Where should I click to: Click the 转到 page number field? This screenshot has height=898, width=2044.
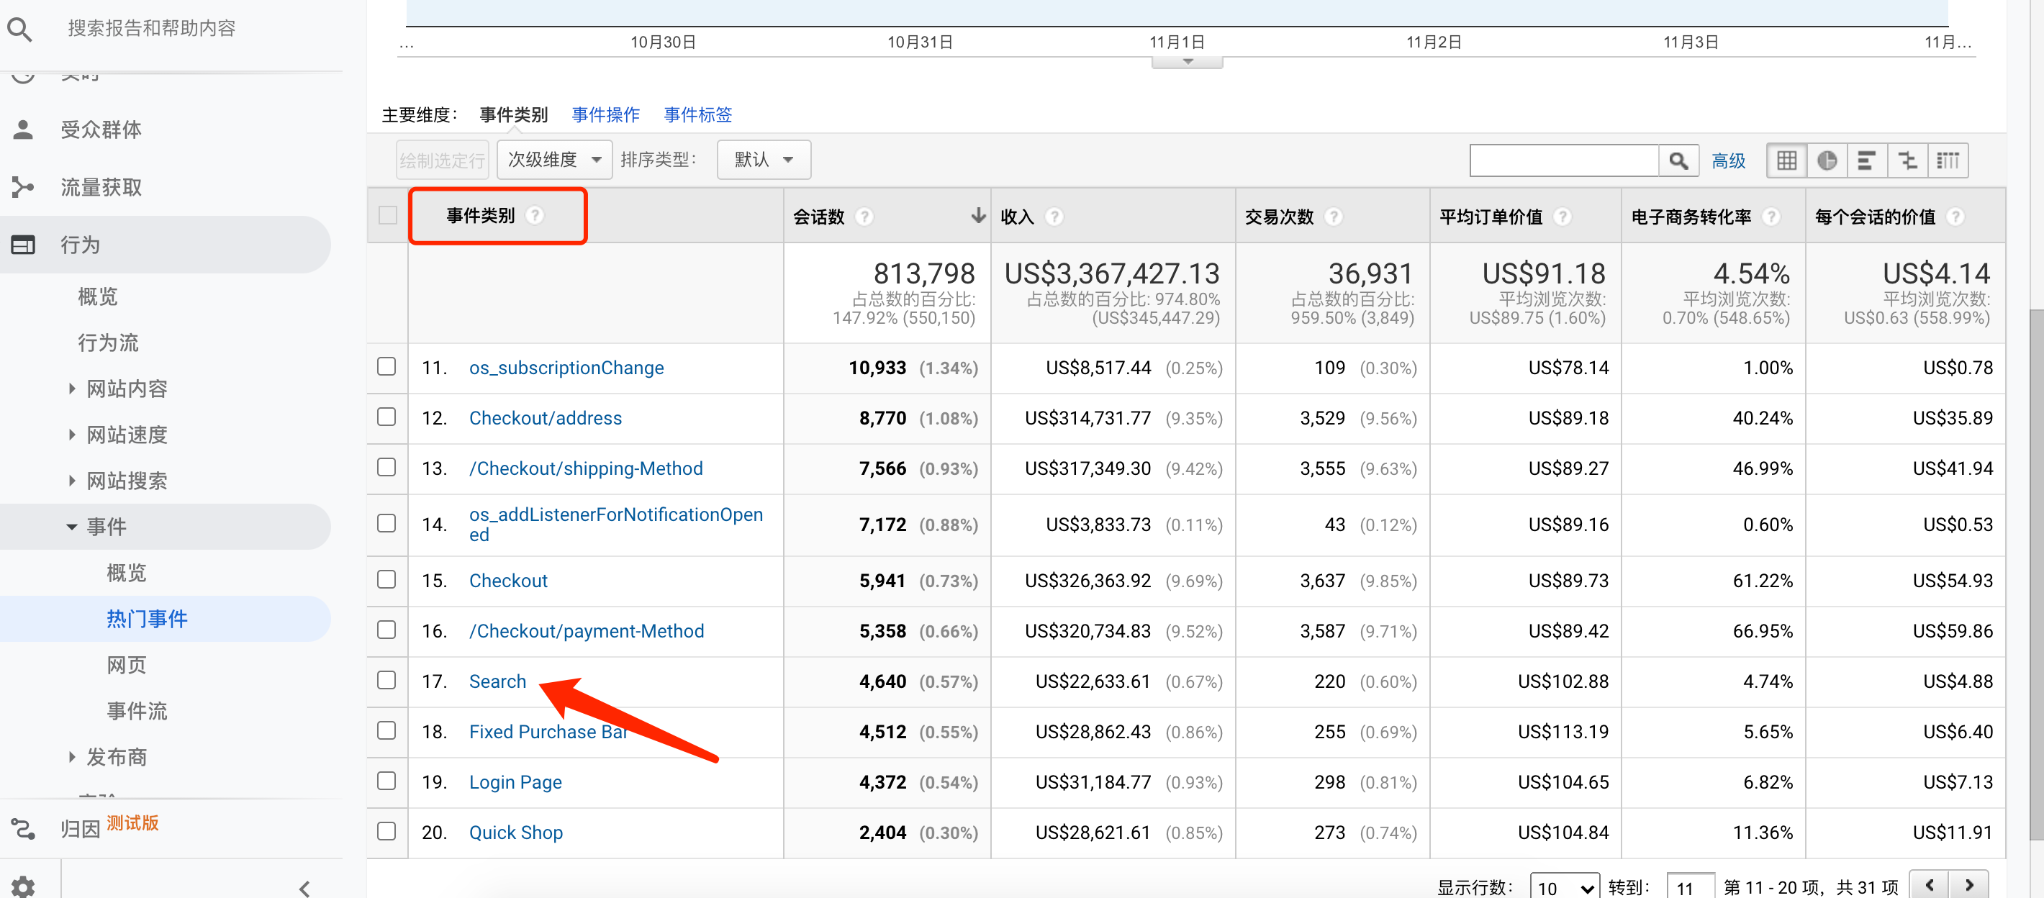pyautogui.click(x=1690, y=888)
